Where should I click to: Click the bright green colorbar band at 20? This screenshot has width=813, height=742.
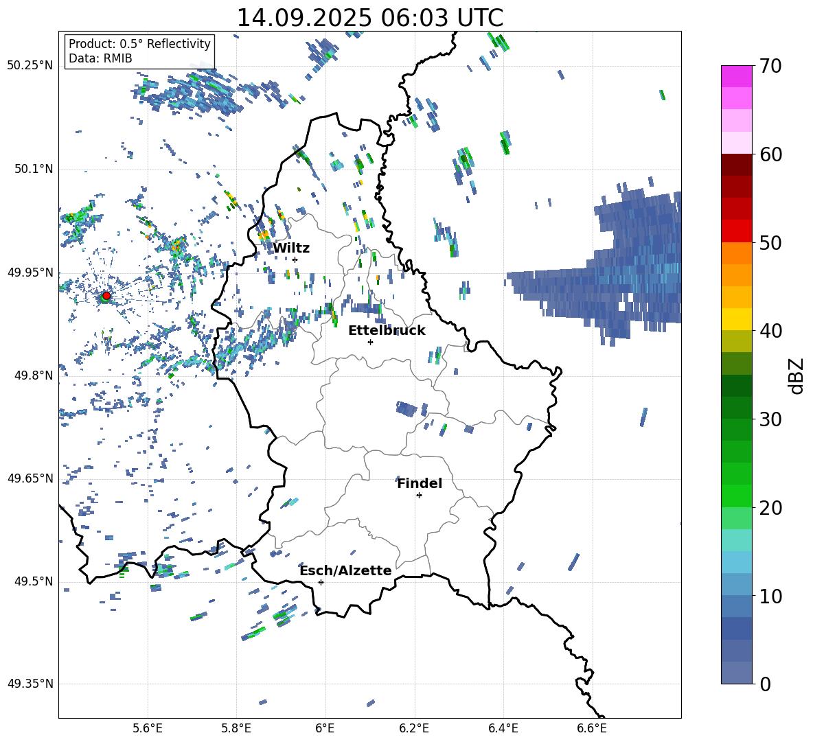coord(737,496)
